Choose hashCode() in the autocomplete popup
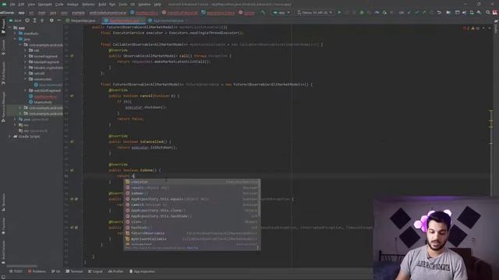Image resolution: width=499 pixels, height=280 pixels. [x=192, y=228]
